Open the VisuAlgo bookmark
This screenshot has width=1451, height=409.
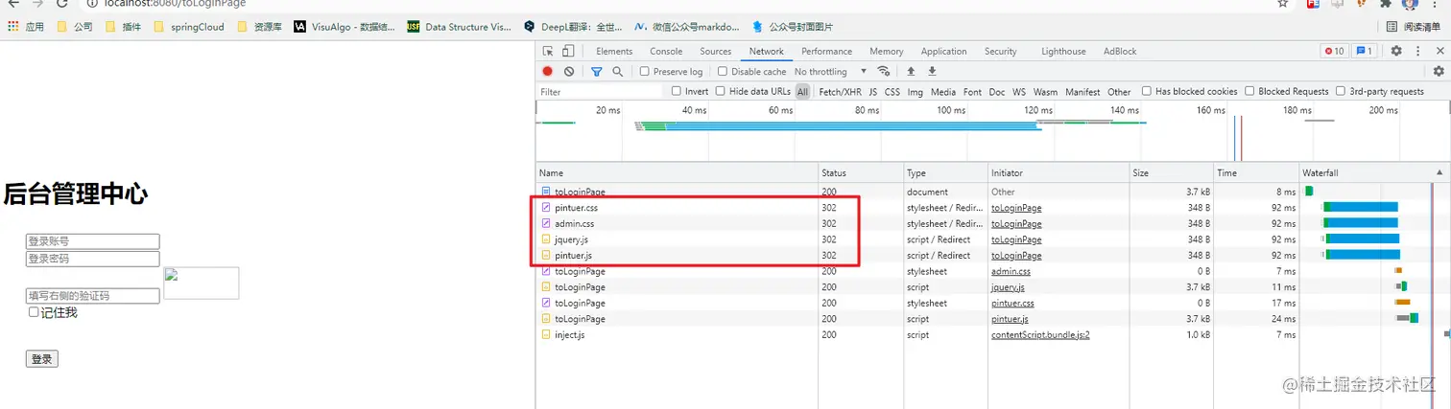[x=345, y=27]
